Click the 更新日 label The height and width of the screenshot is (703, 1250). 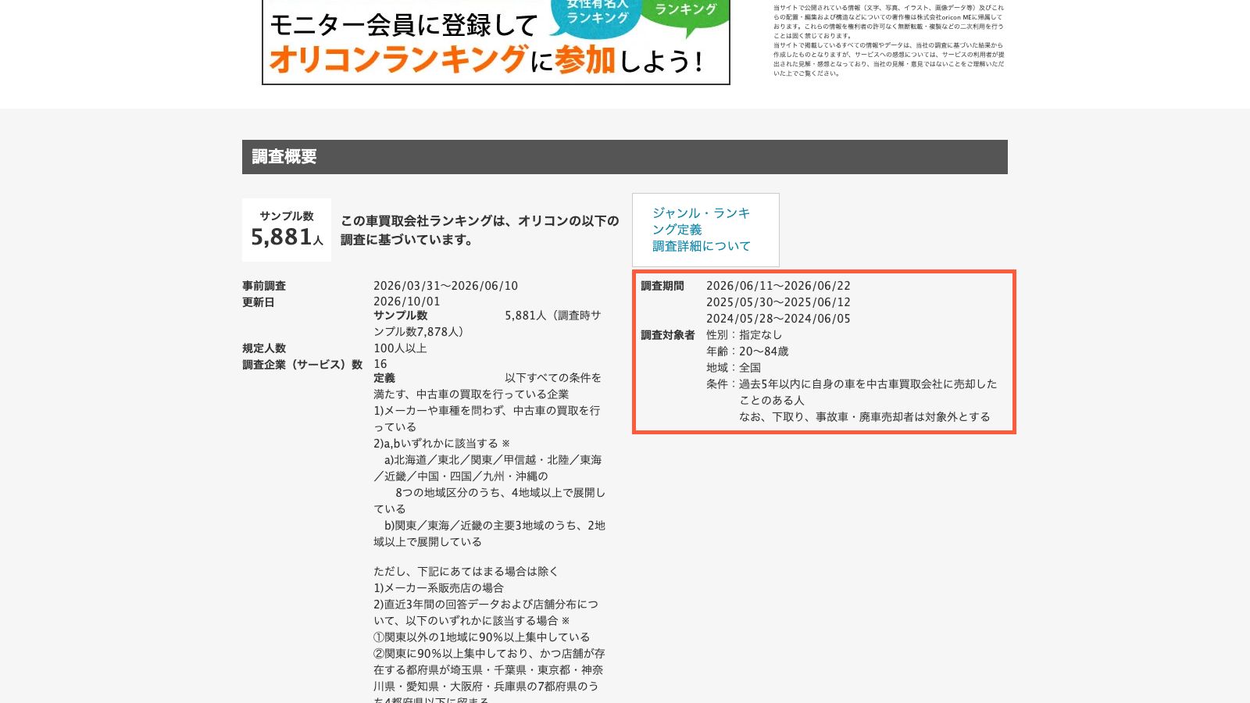(259, 302)
